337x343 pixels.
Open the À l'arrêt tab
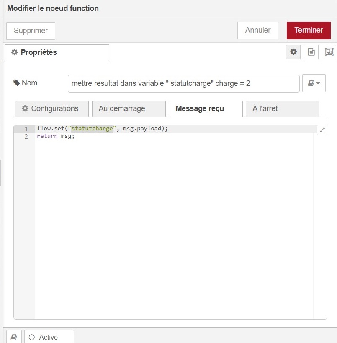click(282, 109)
